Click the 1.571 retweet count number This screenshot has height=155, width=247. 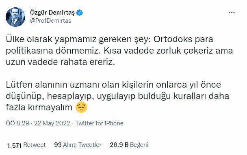[x=14, y=145]
